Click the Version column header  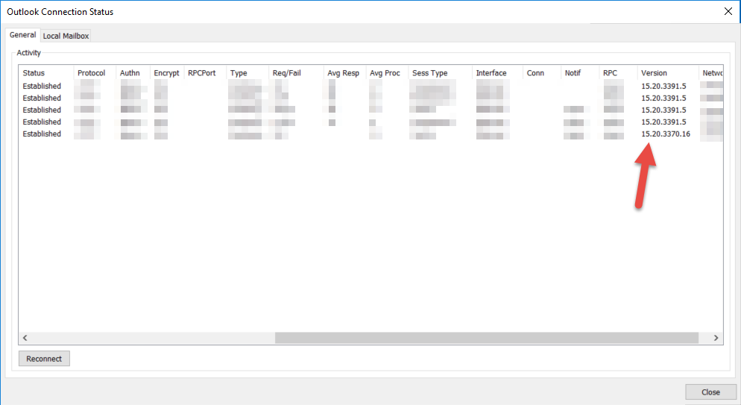668,73
